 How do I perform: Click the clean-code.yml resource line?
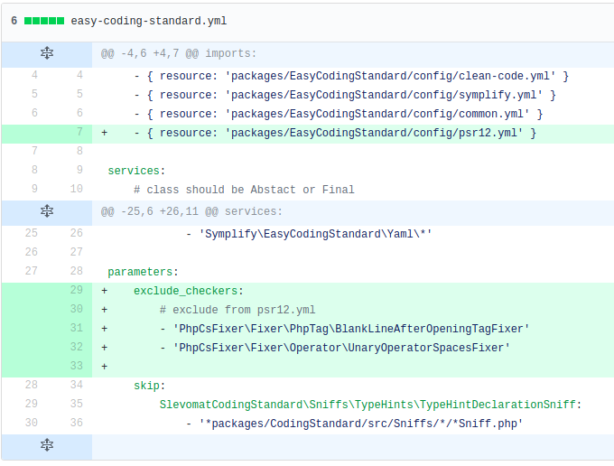click(351, 76)
